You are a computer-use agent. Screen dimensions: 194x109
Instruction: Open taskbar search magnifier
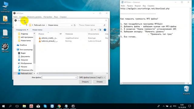pos(10,106)
